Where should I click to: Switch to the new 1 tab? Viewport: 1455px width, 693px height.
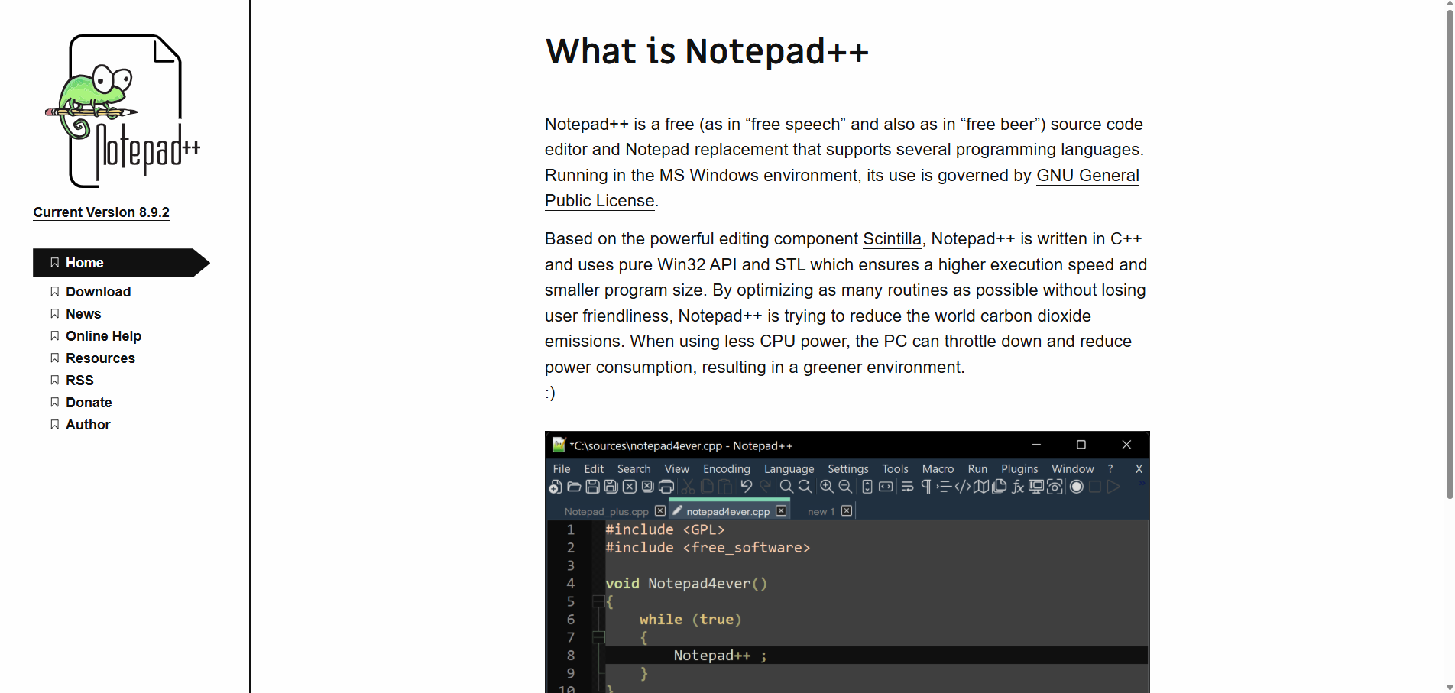[x=821, y=511]
